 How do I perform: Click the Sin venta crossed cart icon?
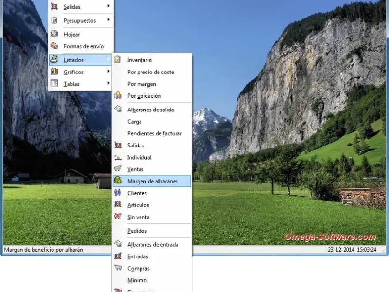[x=118, y=216]
